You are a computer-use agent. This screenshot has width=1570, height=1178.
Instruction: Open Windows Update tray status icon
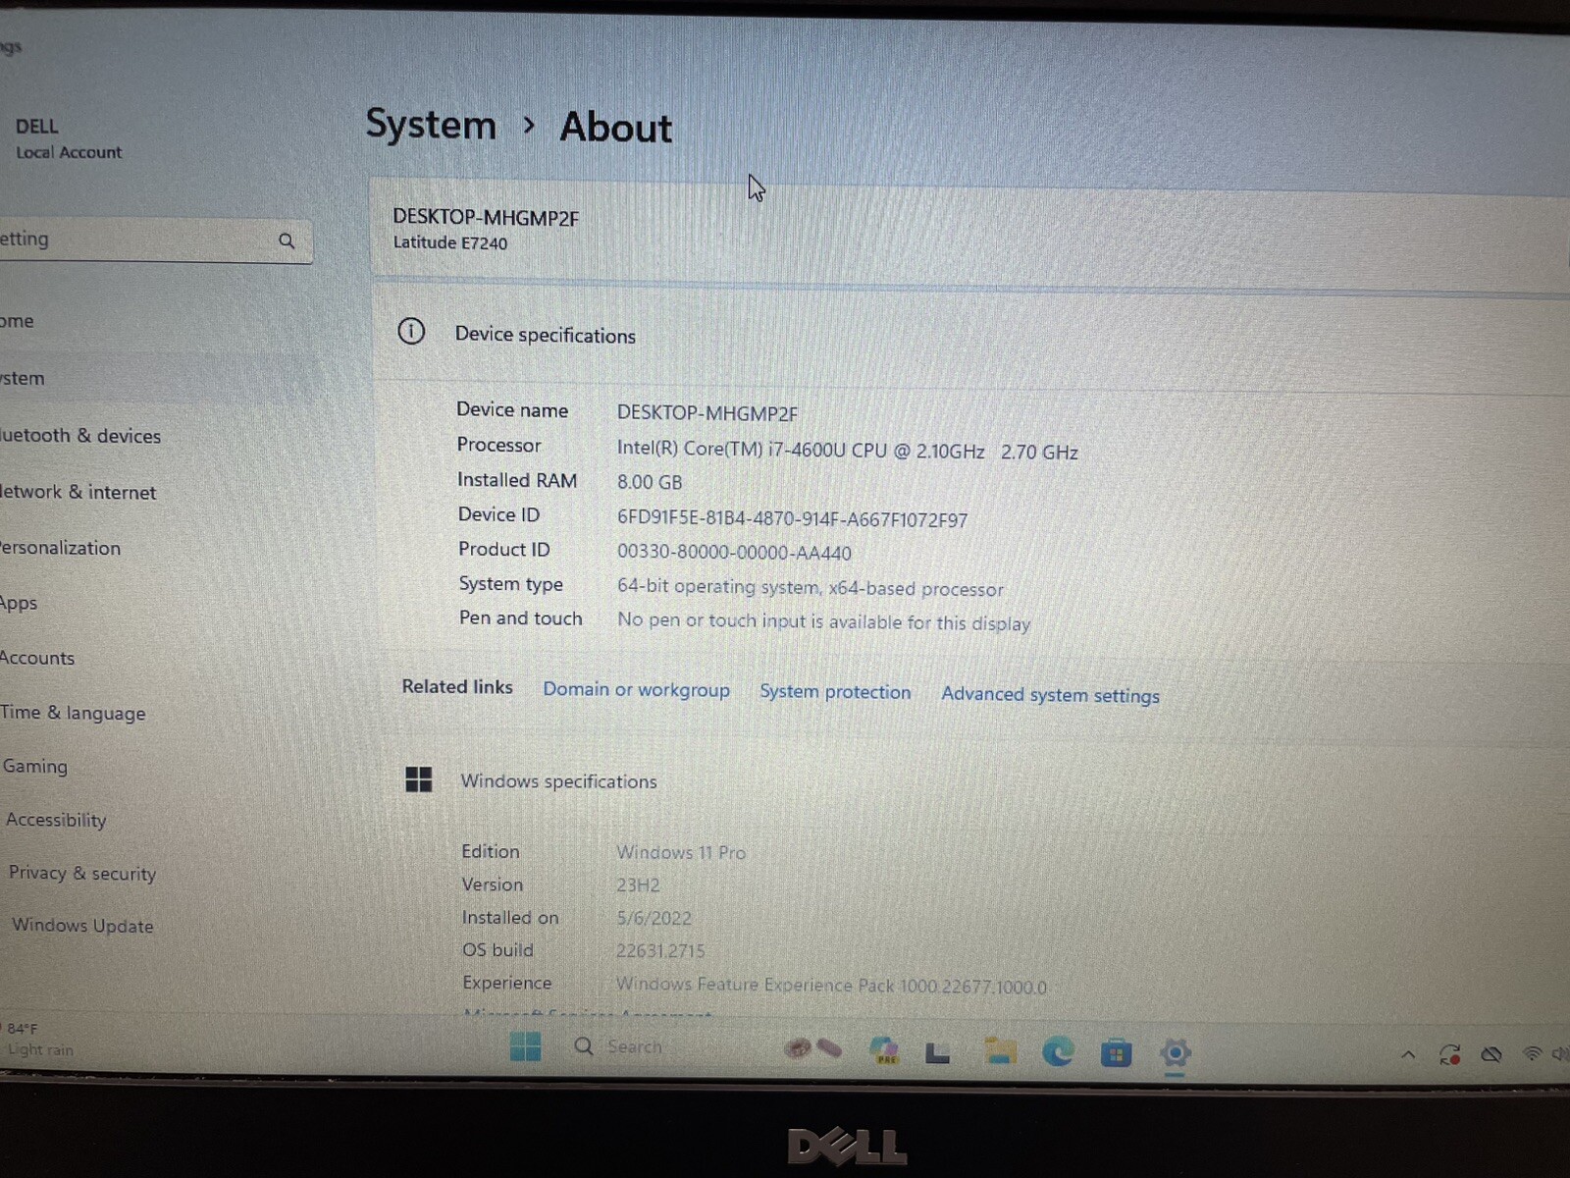1449,1055
